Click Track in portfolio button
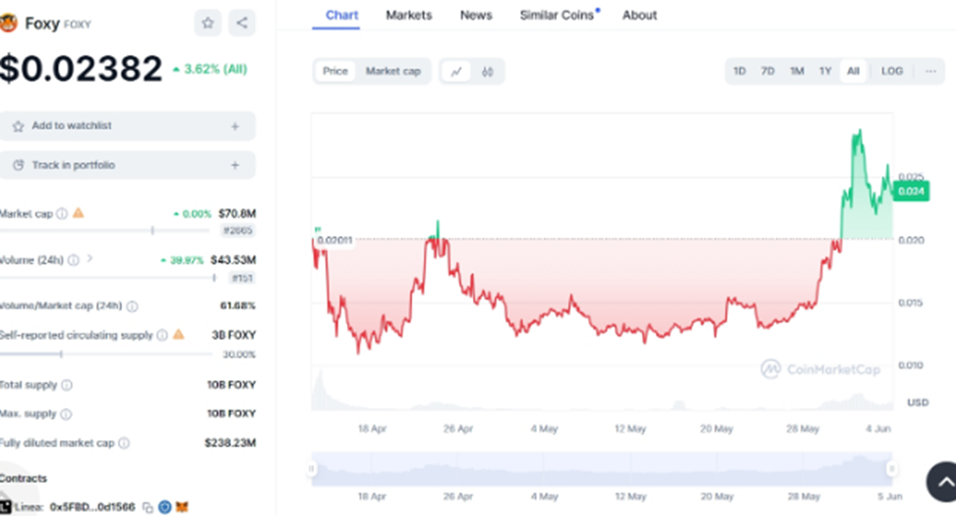 pos(128,165)
